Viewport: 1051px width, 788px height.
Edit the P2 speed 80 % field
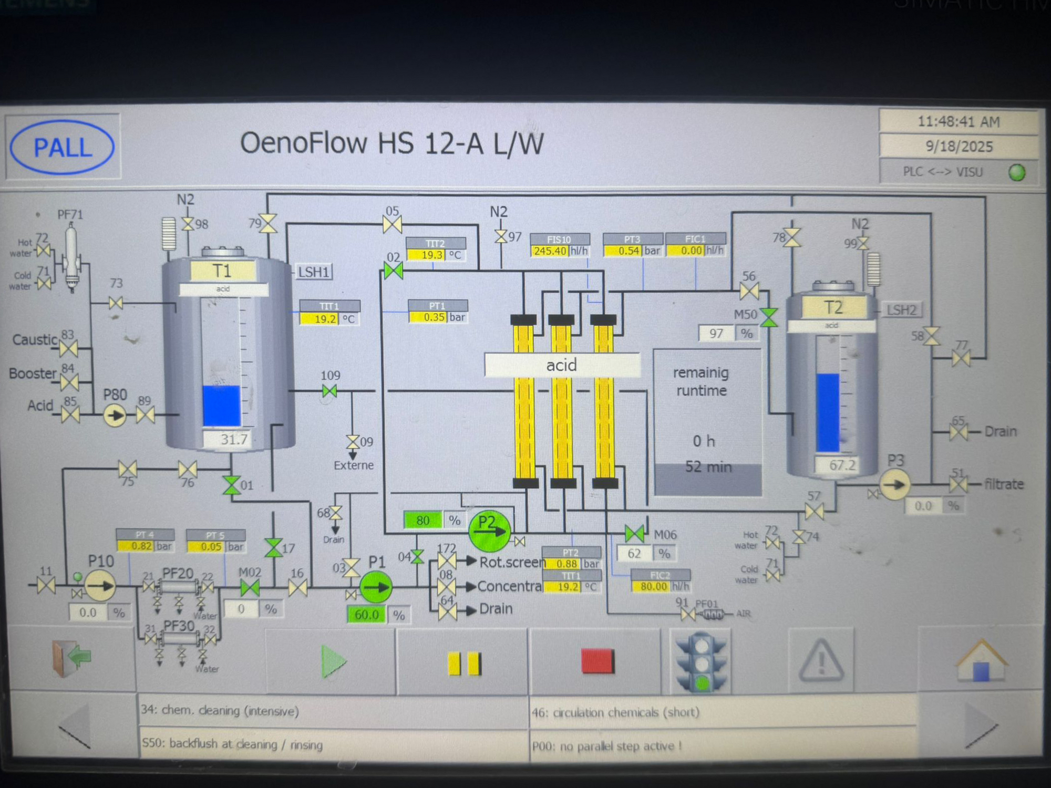423,520
